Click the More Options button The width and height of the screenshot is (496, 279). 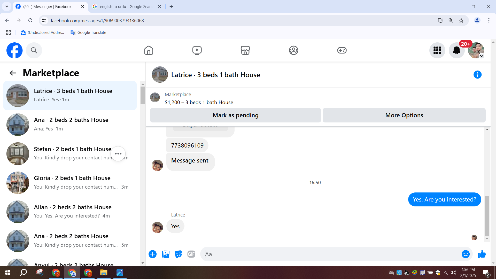[x=404, y=115]
